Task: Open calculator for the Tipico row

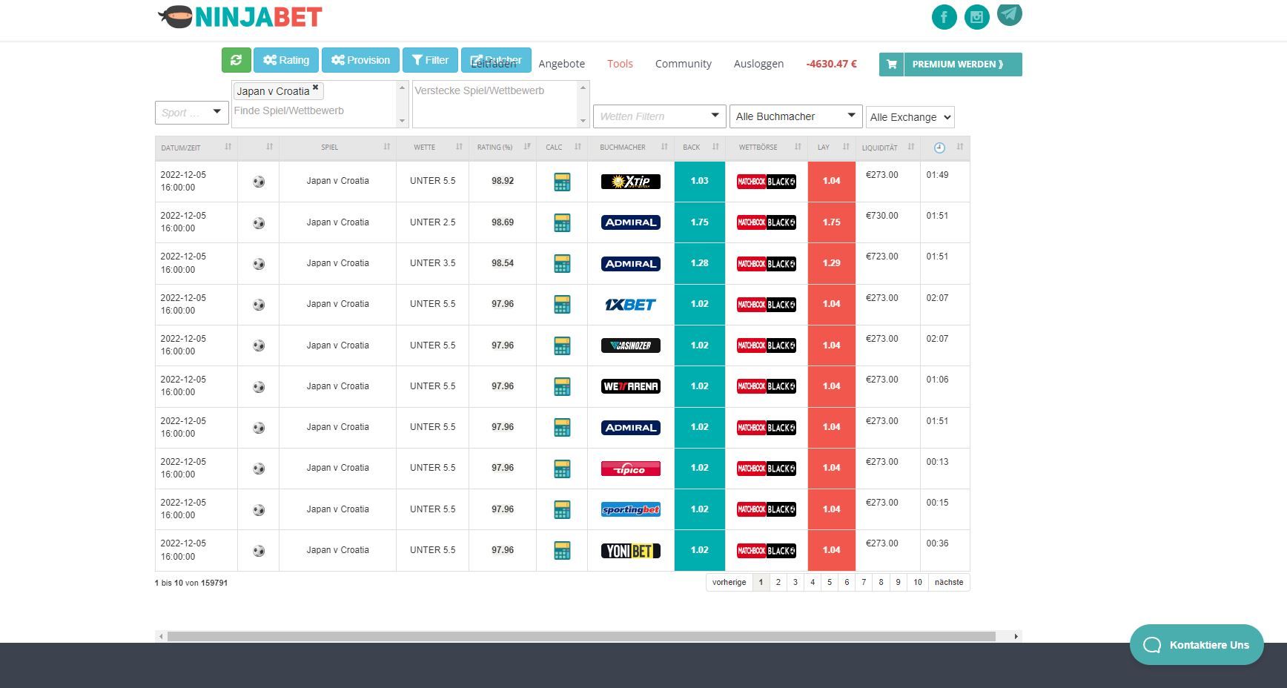Action: (562, 469)
